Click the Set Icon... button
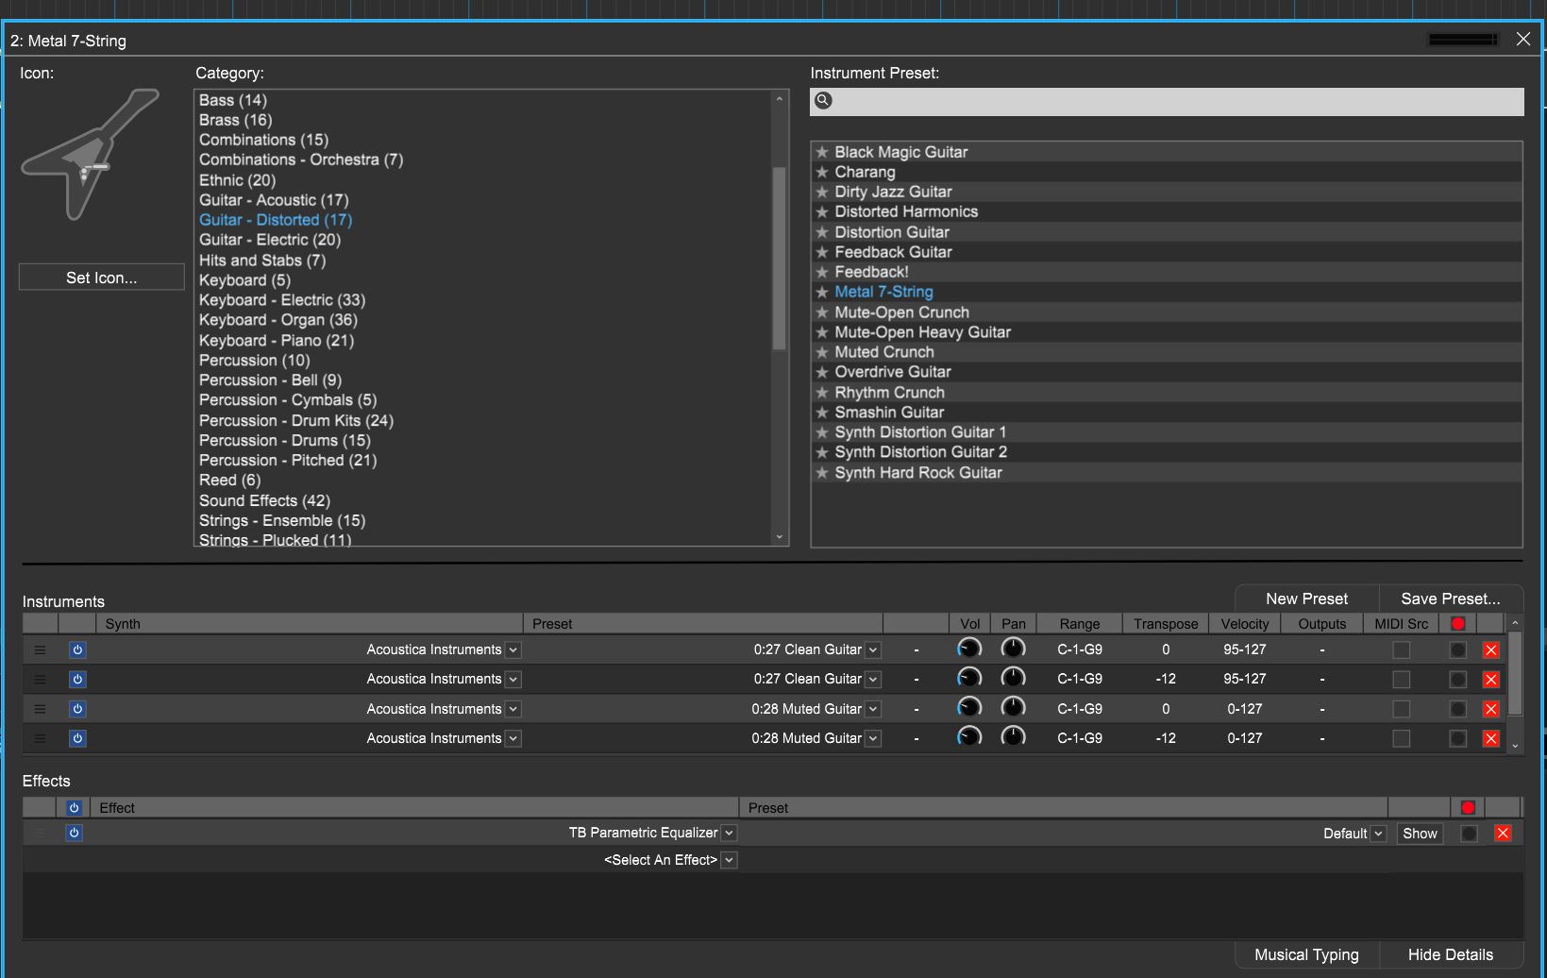The image size is (1547, 978). click(102, 278)
